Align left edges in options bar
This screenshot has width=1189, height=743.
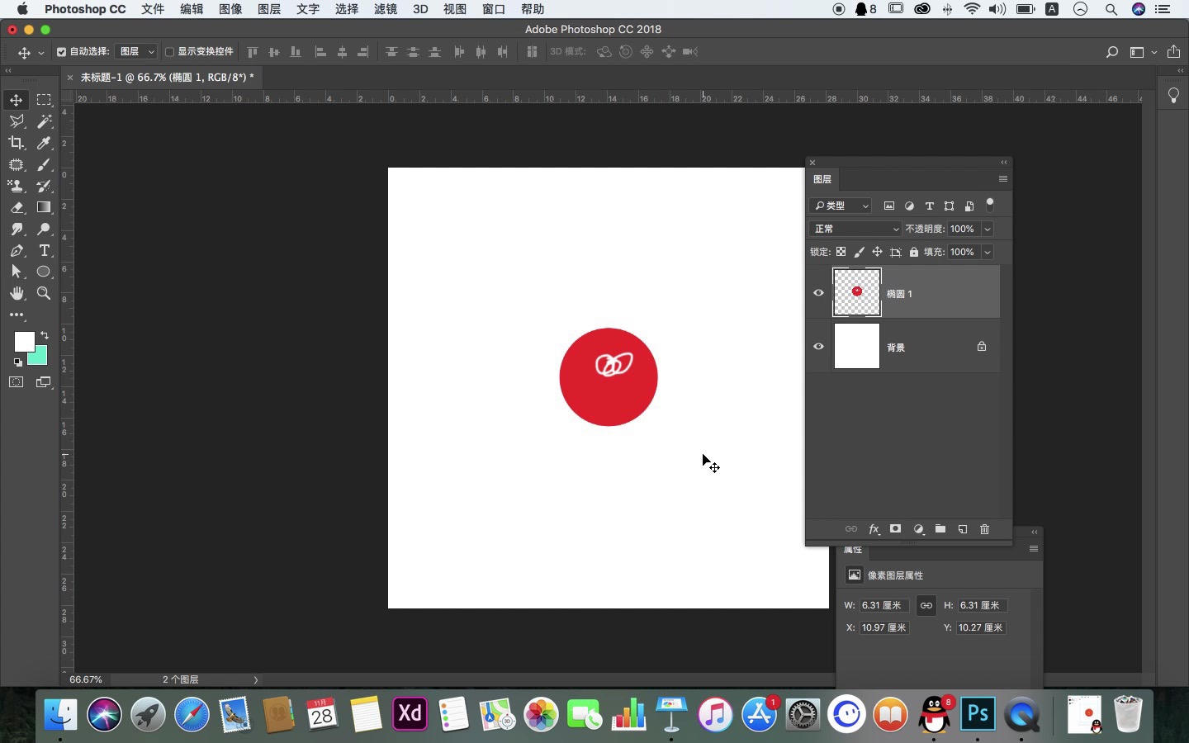[x=320, y=52]
